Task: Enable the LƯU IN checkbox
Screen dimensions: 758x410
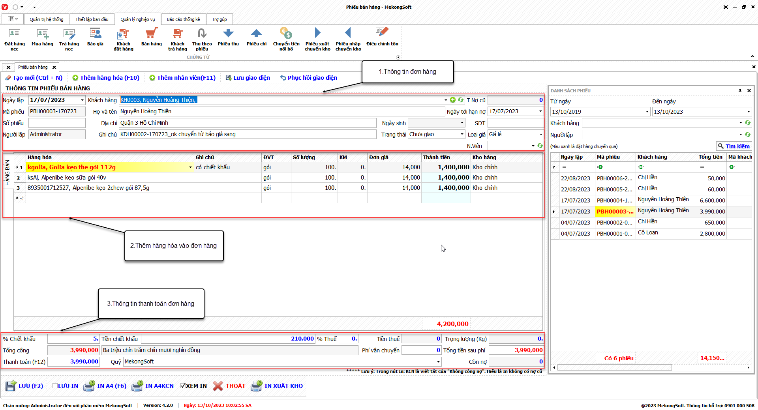Action: point(55,386)
